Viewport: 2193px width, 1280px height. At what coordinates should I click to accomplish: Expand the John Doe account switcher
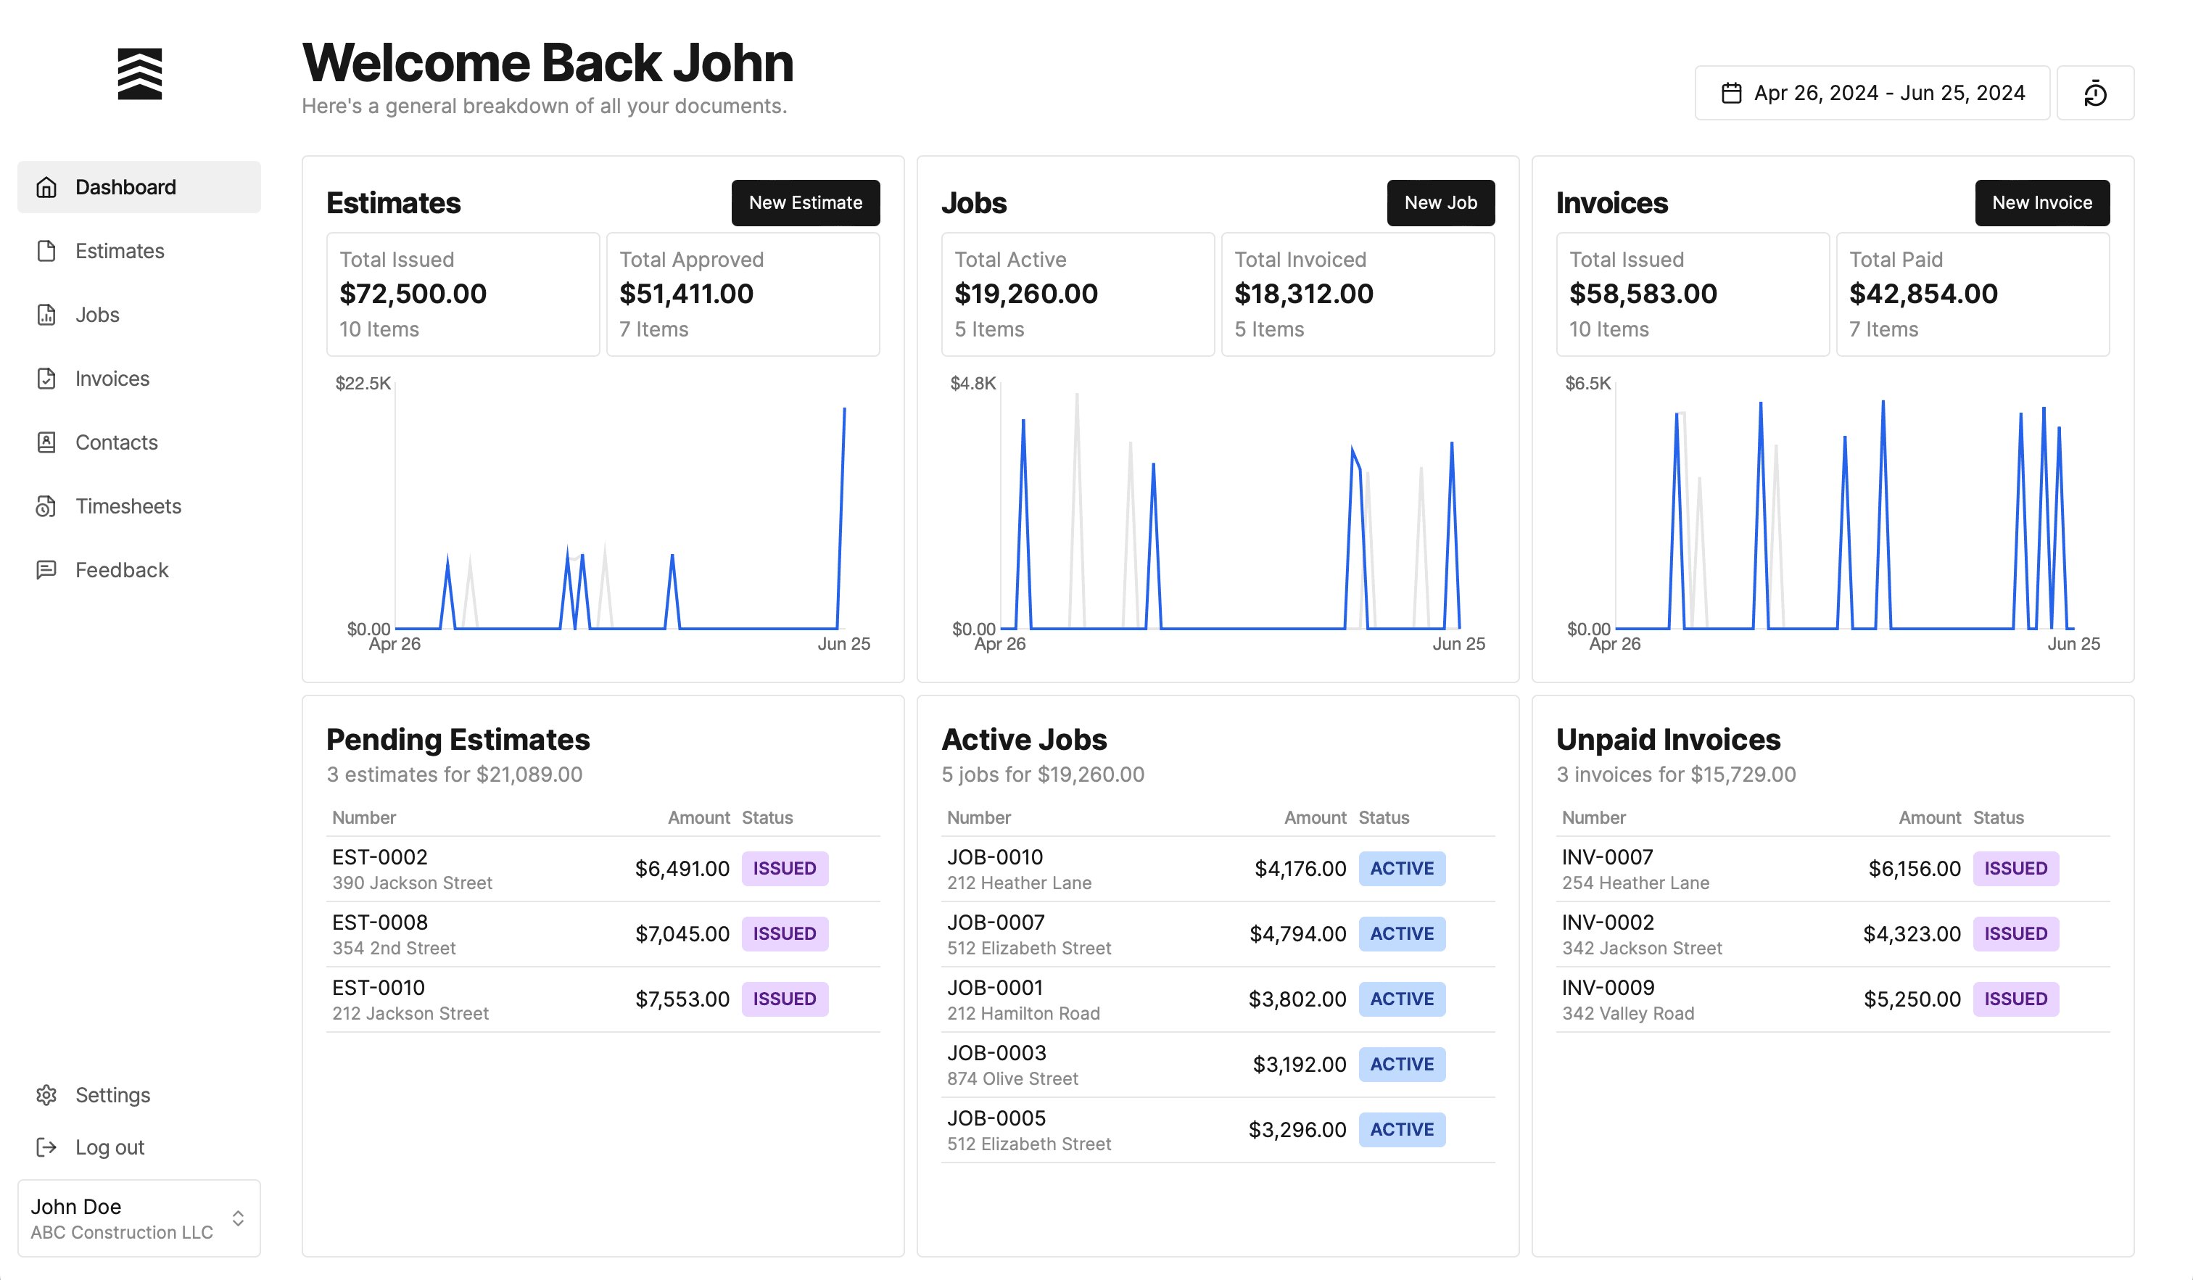[x=139, y=1218]
